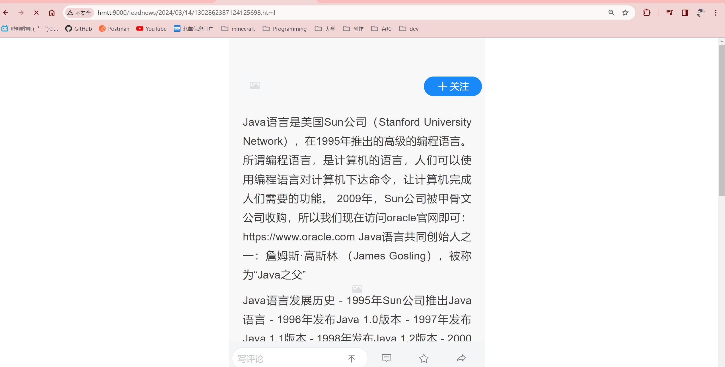This screenshot has width=725, height=367.
Task: Open the comments icon in bottom bar
Action: [386, 358]
